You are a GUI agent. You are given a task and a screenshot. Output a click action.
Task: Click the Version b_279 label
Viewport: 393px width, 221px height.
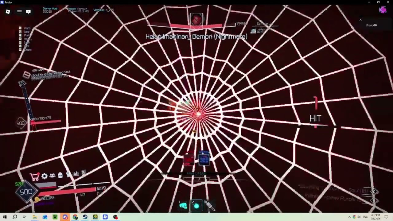103,10
